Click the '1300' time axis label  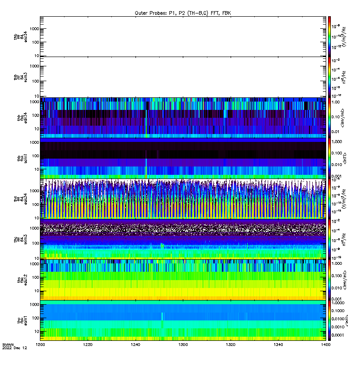pos(183,345)
